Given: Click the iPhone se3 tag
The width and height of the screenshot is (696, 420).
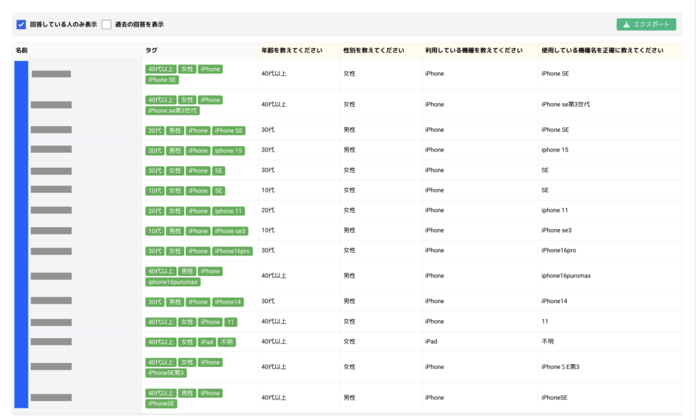Looking at the screenshot, I should click(230, 231).
